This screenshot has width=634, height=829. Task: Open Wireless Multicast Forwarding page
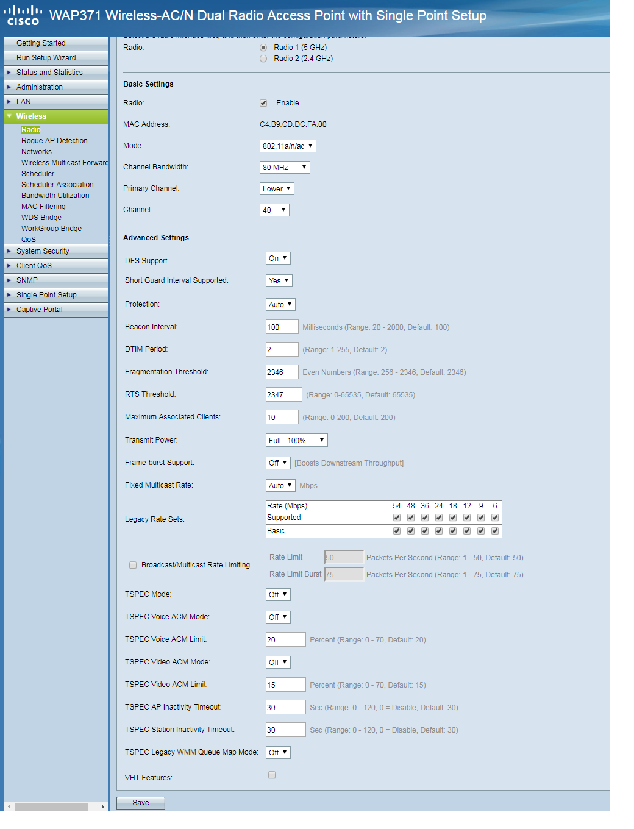coord(65,163)
